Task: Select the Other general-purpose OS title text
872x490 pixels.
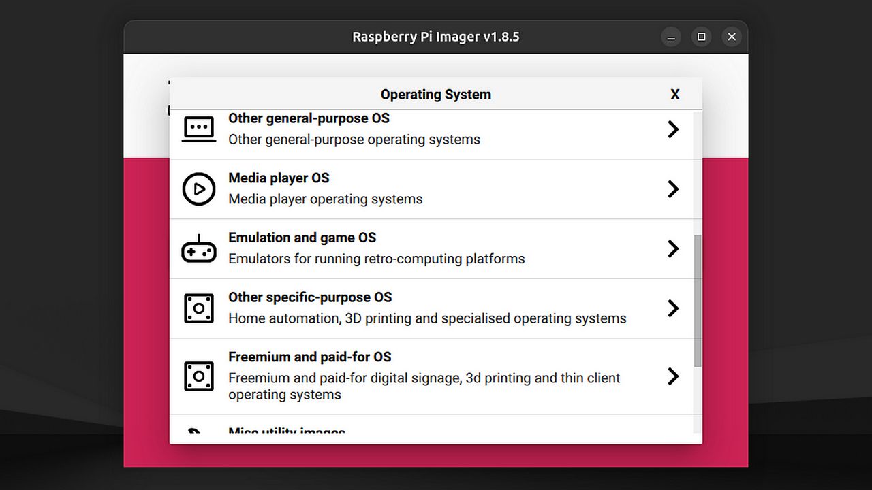Action: [x=309, y=118]
